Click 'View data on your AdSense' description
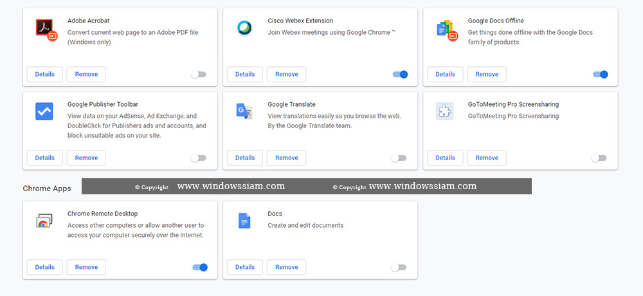This screenshot has height=296, width=643. point(136,125)
